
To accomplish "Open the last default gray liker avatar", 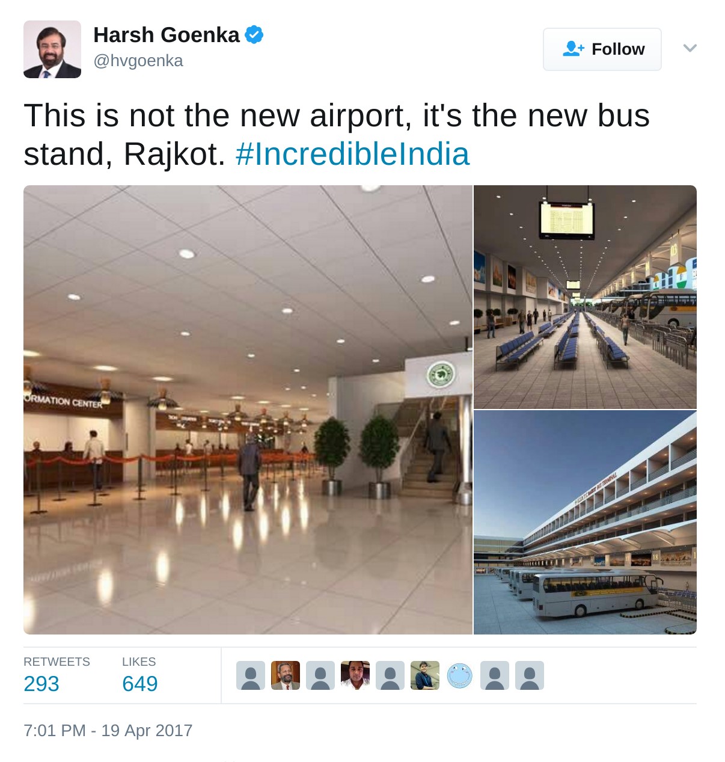I will (530, 675).
